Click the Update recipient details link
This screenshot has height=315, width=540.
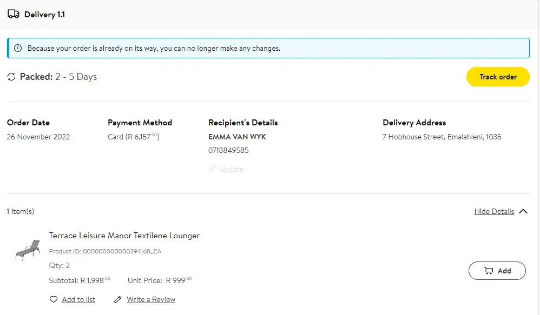[232, 169]
